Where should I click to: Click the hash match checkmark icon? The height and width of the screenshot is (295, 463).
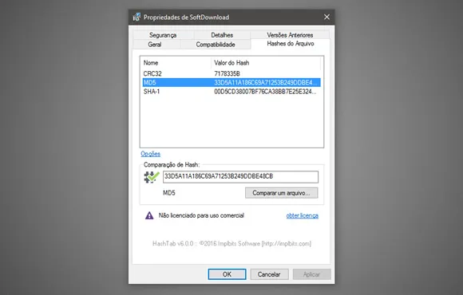[x=152, y=177]
